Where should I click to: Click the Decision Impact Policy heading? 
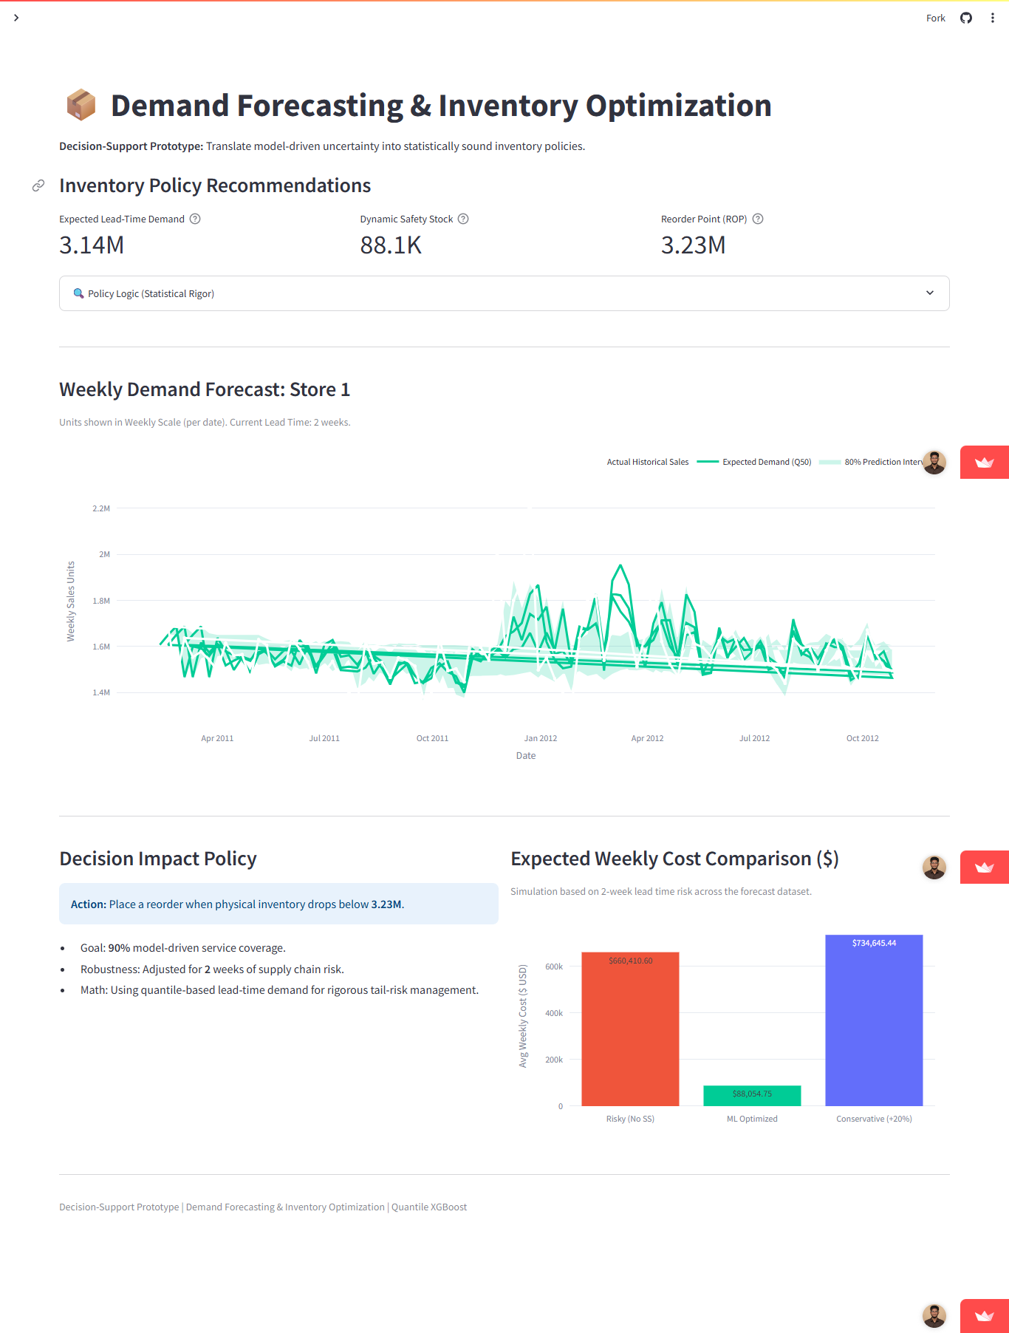[x=158, y=859]
